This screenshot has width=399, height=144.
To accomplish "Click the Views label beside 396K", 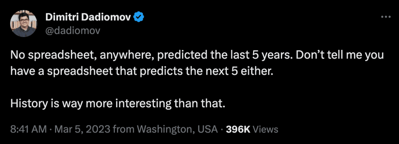I will point(266,129).
